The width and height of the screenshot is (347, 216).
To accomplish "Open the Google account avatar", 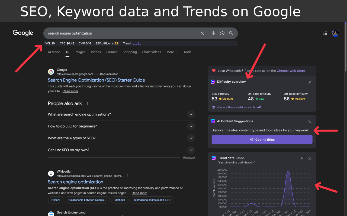I will [335, 33].
